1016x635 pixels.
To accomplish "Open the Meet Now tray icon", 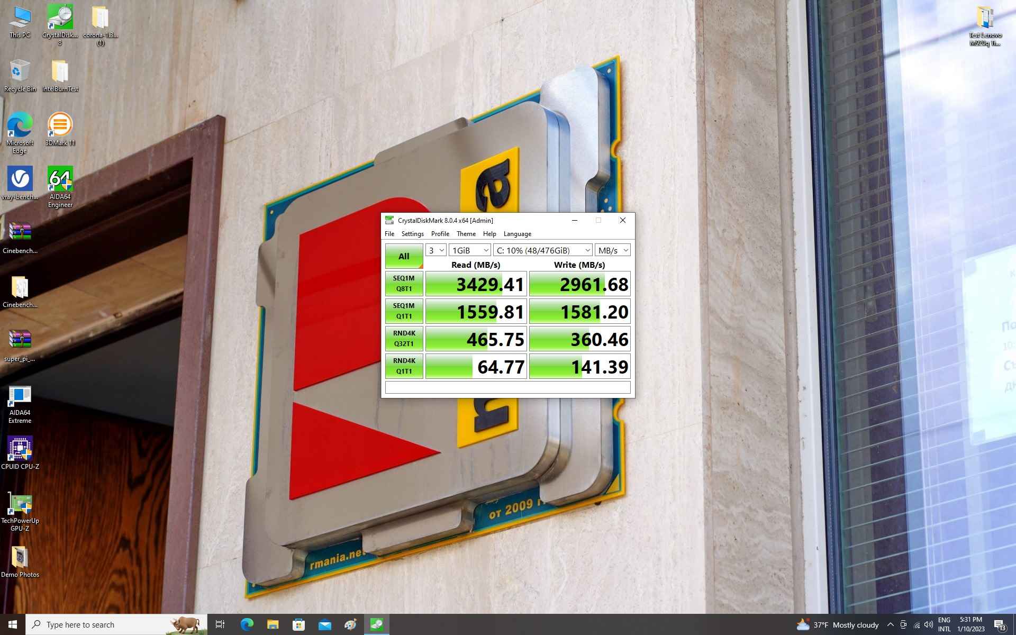I will pos(903,625).
